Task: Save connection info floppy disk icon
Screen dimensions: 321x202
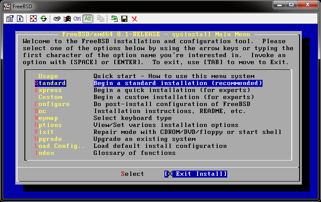Action: (x=124, y=19)
